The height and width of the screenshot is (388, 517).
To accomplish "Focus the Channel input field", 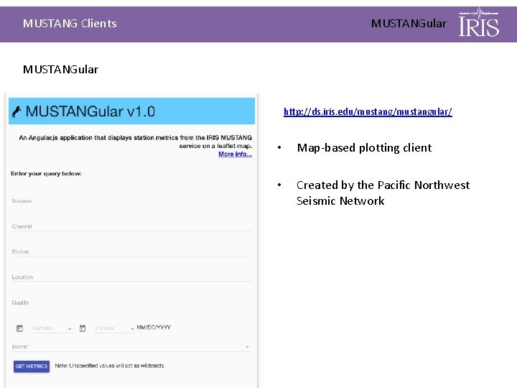I will pos(131,226).
